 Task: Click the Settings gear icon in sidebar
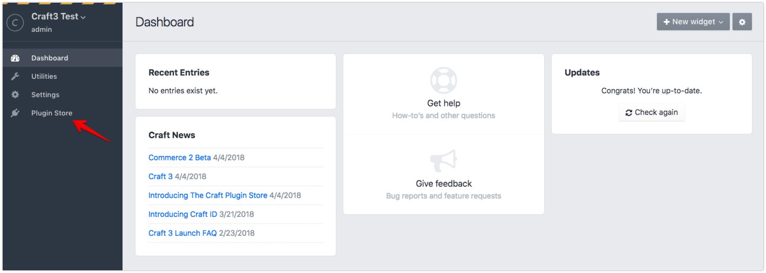15,95
